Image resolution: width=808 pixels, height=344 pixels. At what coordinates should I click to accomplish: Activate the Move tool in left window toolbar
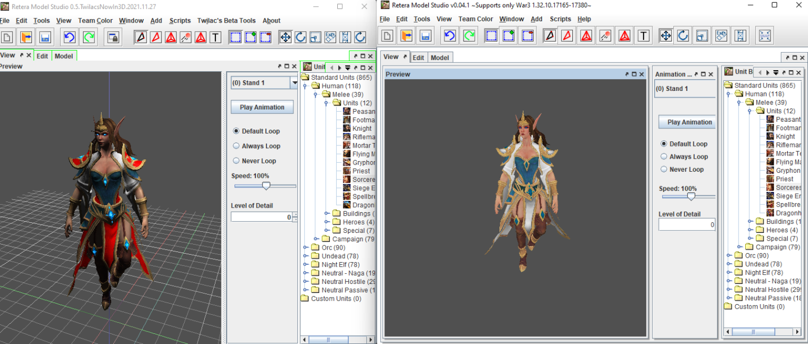285,38
